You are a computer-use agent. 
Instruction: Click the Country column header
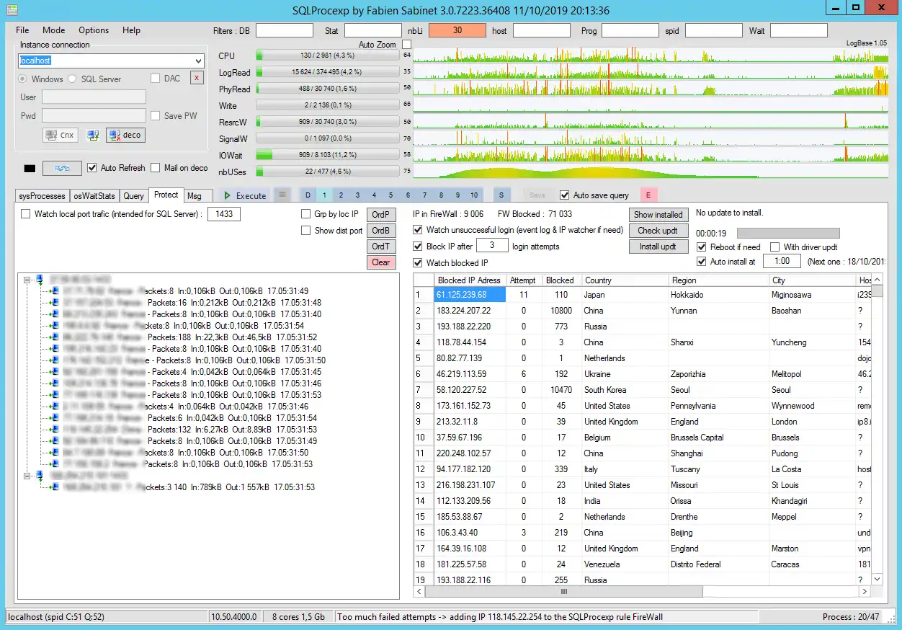(625, 280)
